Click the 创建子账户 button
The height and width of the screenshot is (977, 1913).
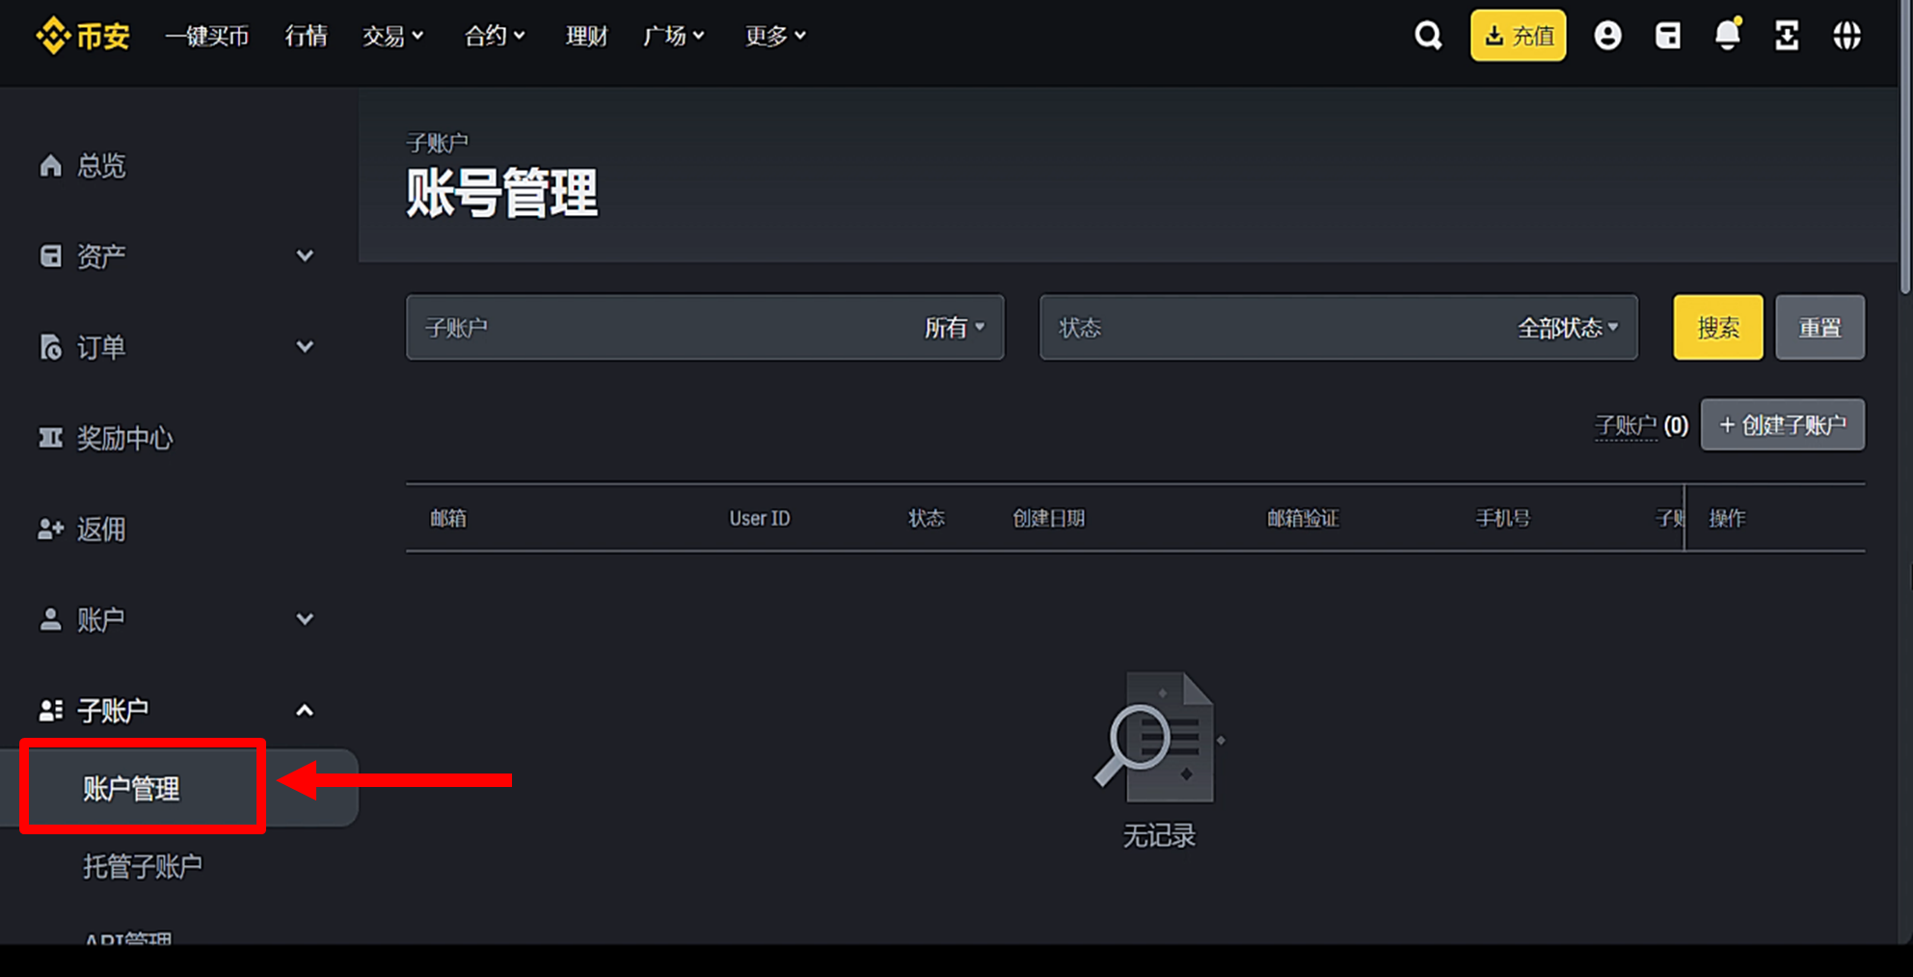point(1782,424)
